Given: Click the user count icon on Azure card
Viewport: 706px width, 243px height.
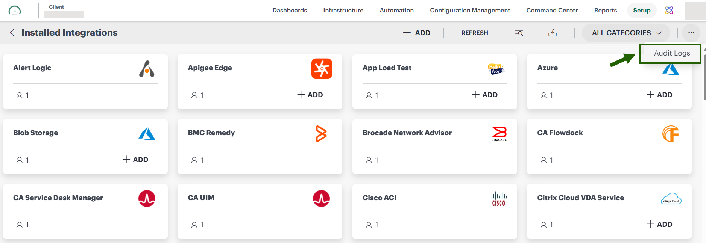Looking at the screenshot, I should click(x=544, y=95).
